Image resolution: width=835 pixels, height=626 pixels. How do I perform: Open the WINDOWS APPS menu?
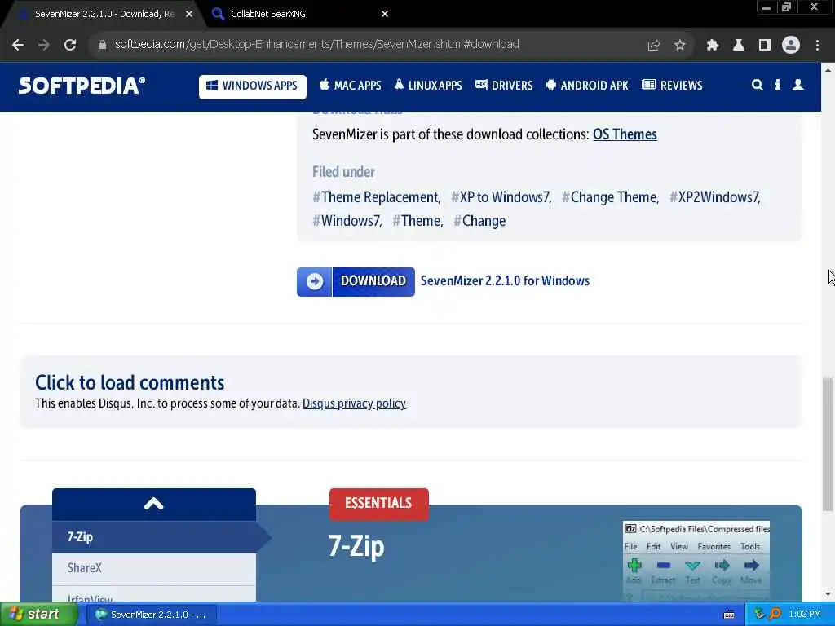(253, 86)
